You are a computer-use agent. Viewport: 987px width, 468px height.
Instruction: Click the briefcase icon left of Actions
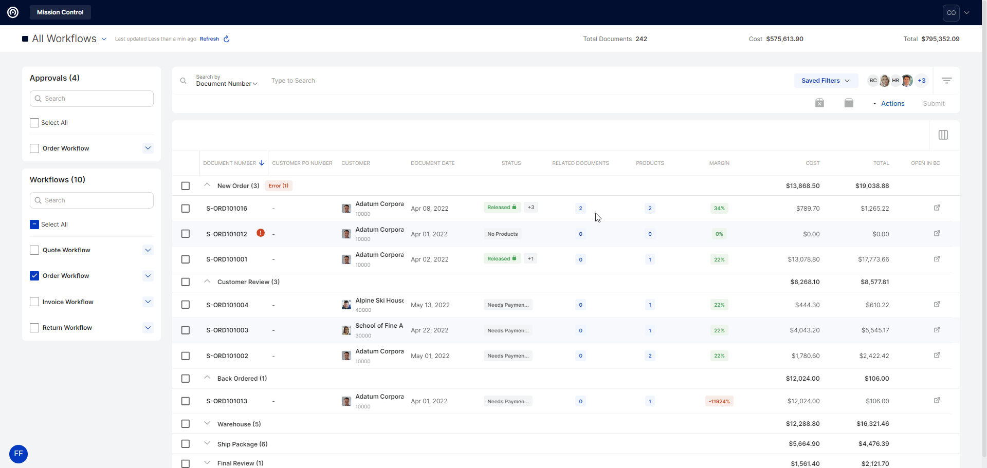pyautogui.click(x=849, y=103)
